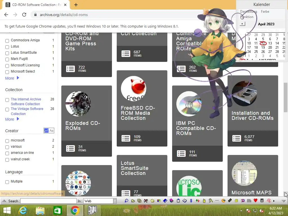288x216 pixels.
Task: Check the Lotus filter checkbox
Action: pos(7,47)
